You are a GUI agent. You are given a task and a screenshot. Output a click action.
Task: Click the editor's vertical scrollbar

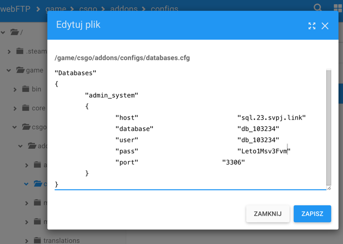coord(329,126)
